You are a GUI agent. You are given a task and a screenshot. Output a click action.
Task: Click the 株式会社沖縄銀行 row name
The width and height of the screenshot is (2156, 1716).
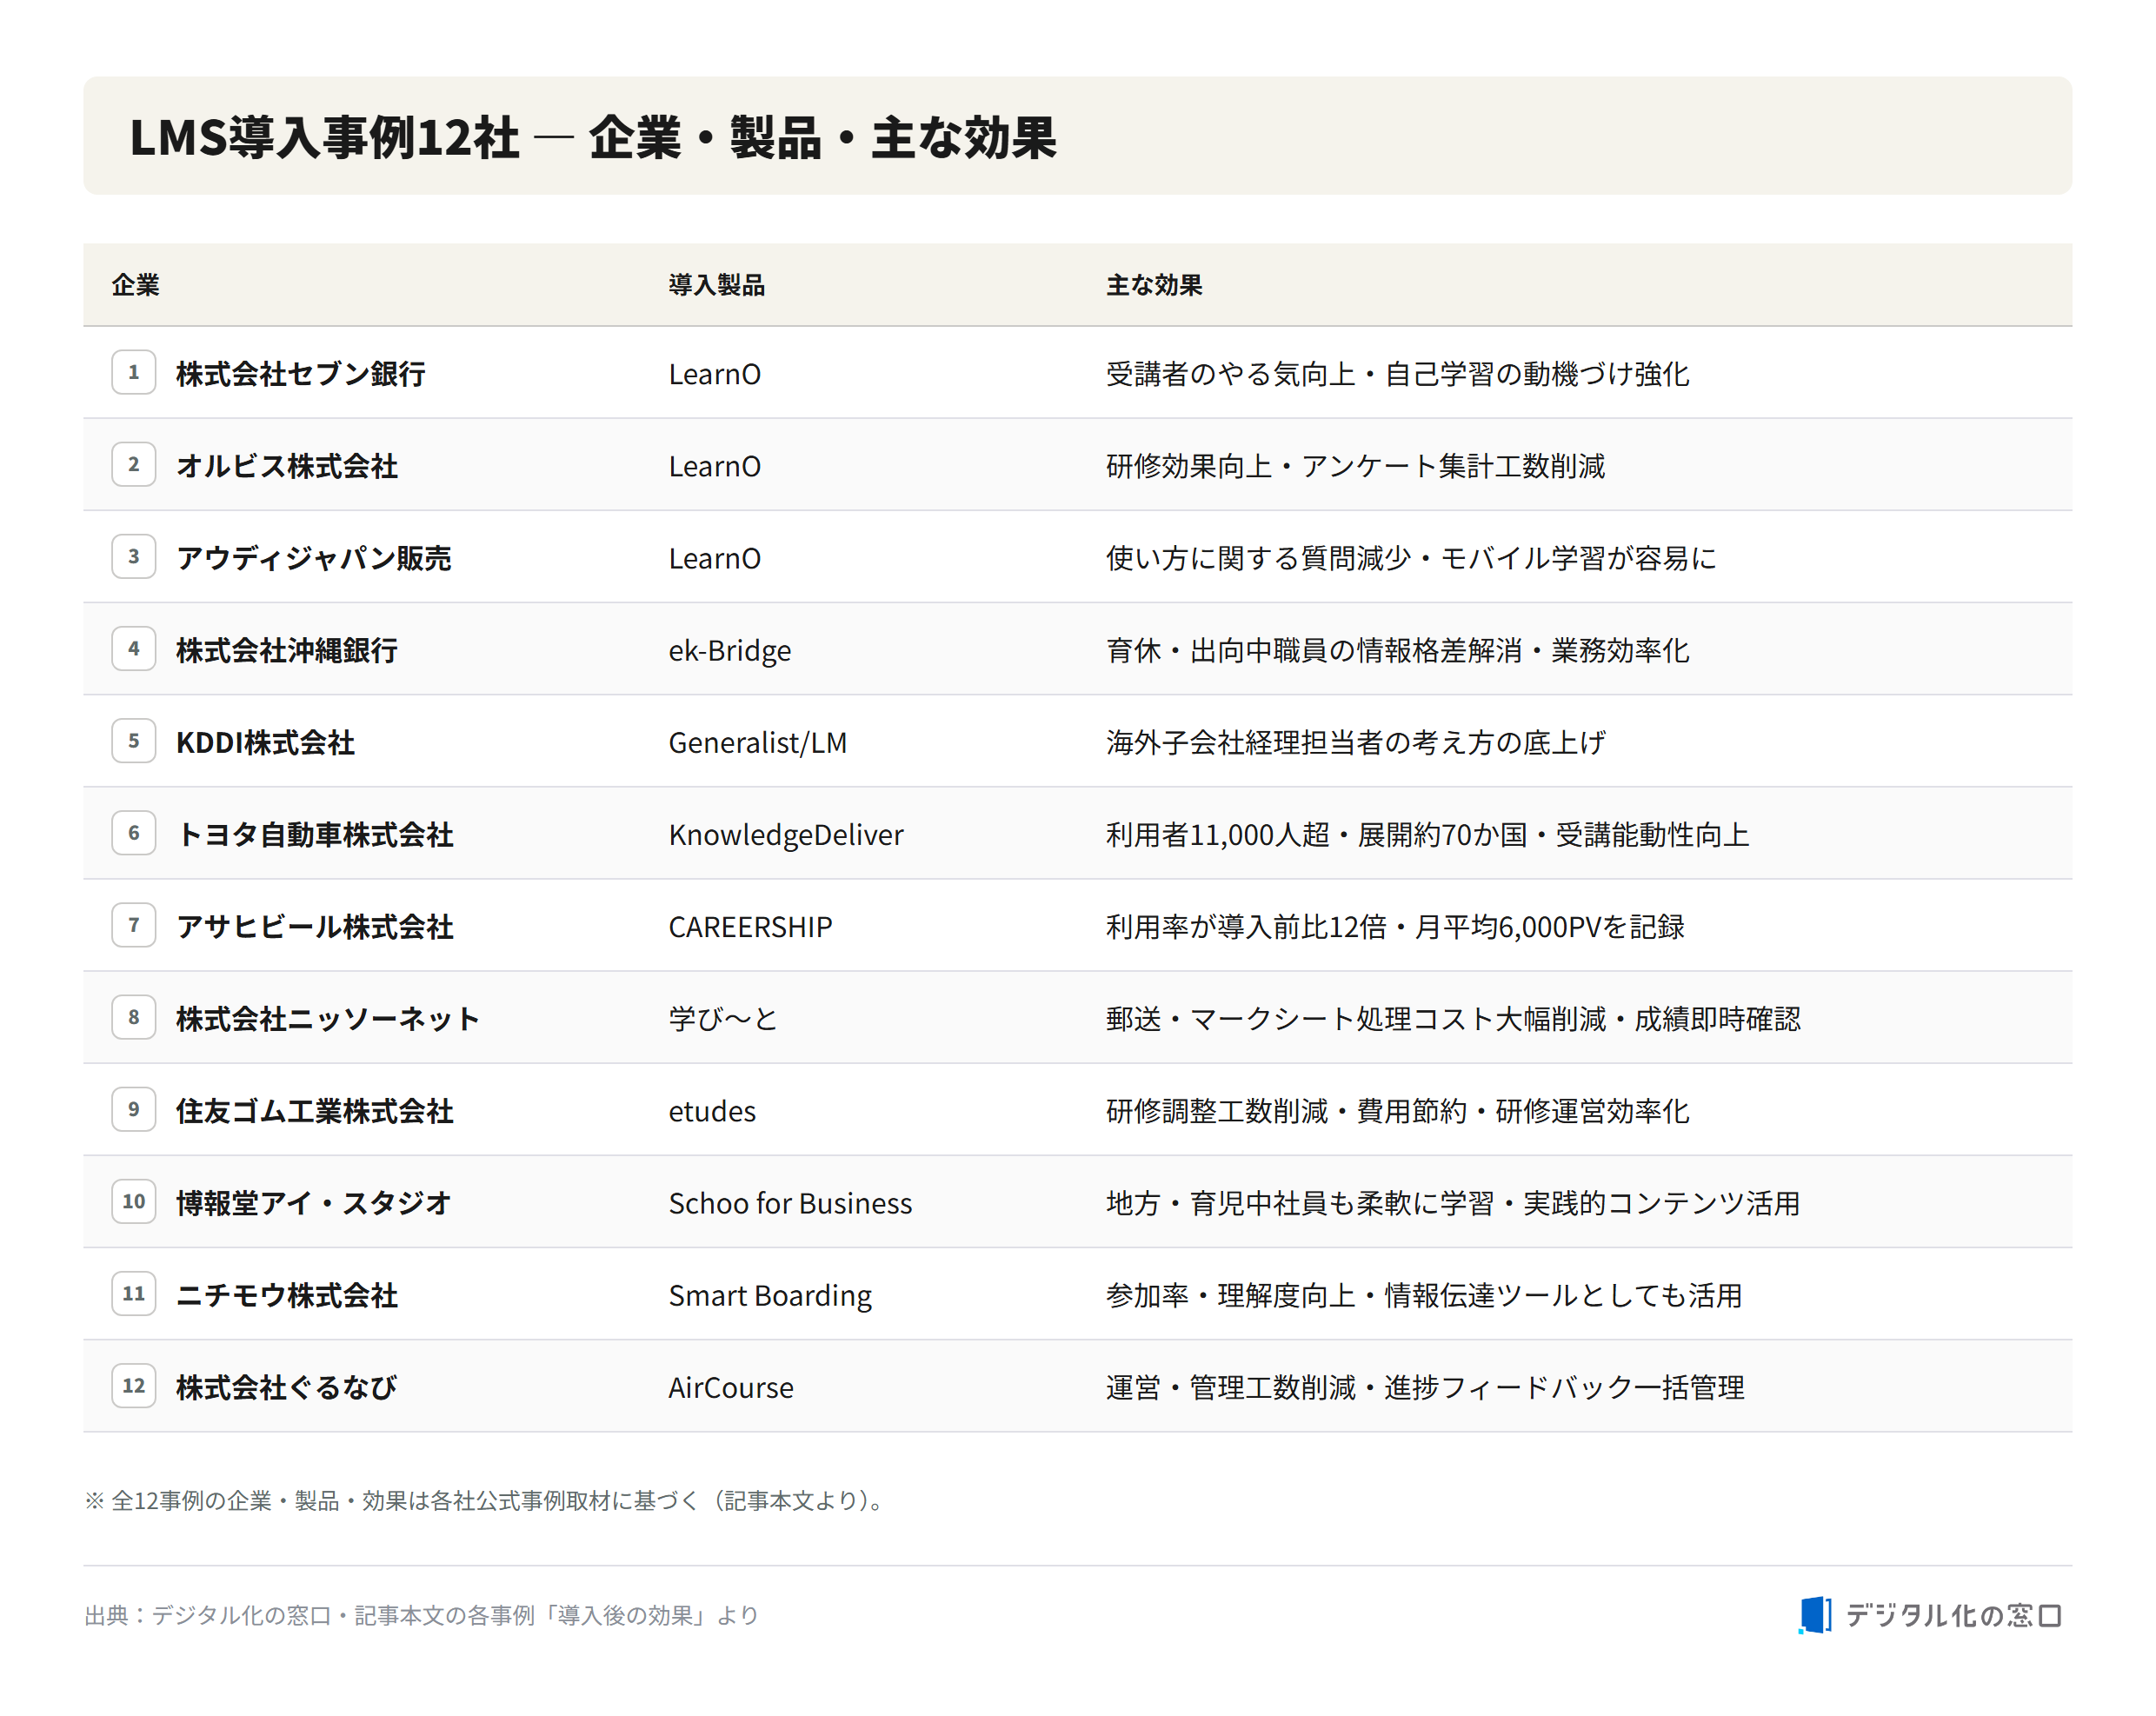[x=287, y=650]
